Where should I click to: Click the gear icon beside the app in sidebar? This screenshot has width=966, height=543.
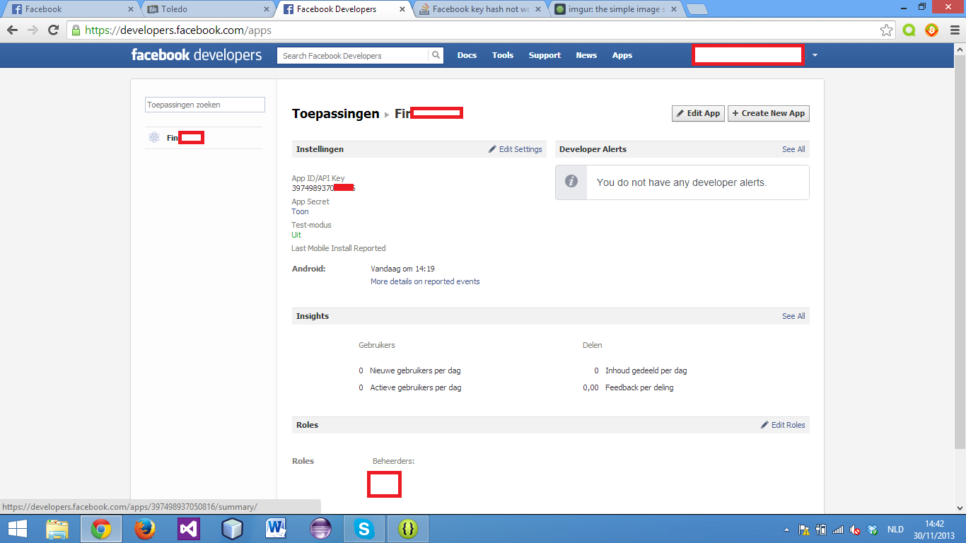pyautogui.click(x=153, y=137)
